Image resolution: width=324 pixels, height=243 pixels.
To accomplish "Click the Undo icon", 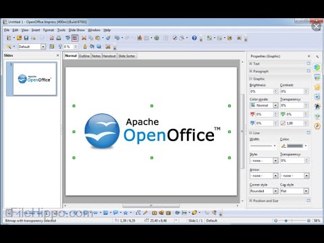I will coord(117,38).
